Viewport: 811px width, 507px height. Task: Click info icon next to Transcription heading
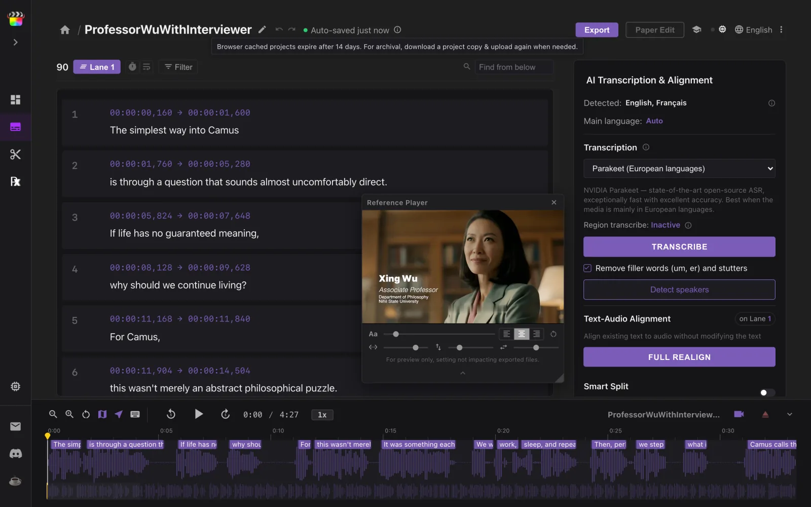[x=646, y=147]
